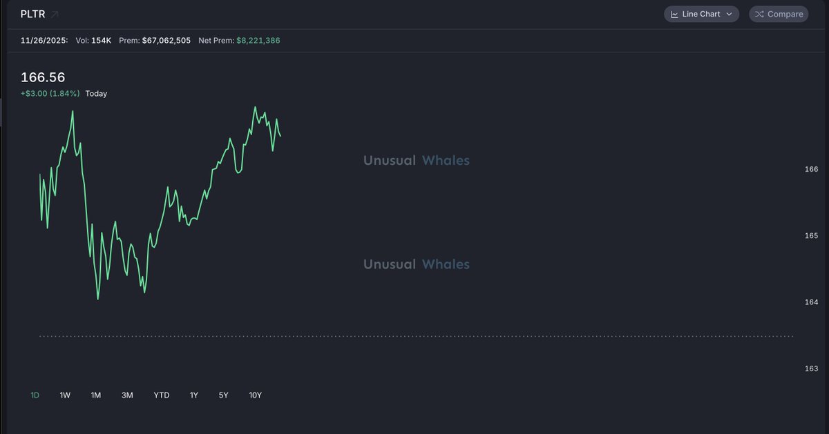Click the green Net Prem value
Image resolution: width=829 pixels, height=434 pixels.
[x=258, y=41]
